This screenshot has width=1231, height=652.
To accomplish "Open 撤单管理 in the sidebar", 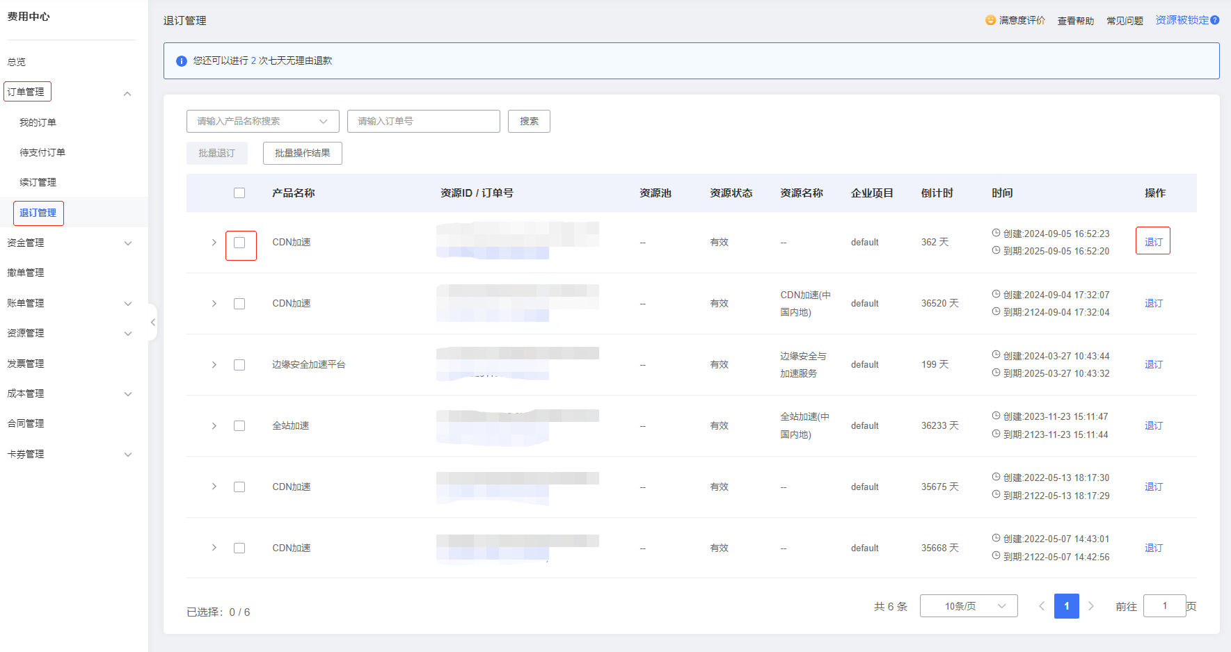I will pyautogui.click(x=26, y=272).
